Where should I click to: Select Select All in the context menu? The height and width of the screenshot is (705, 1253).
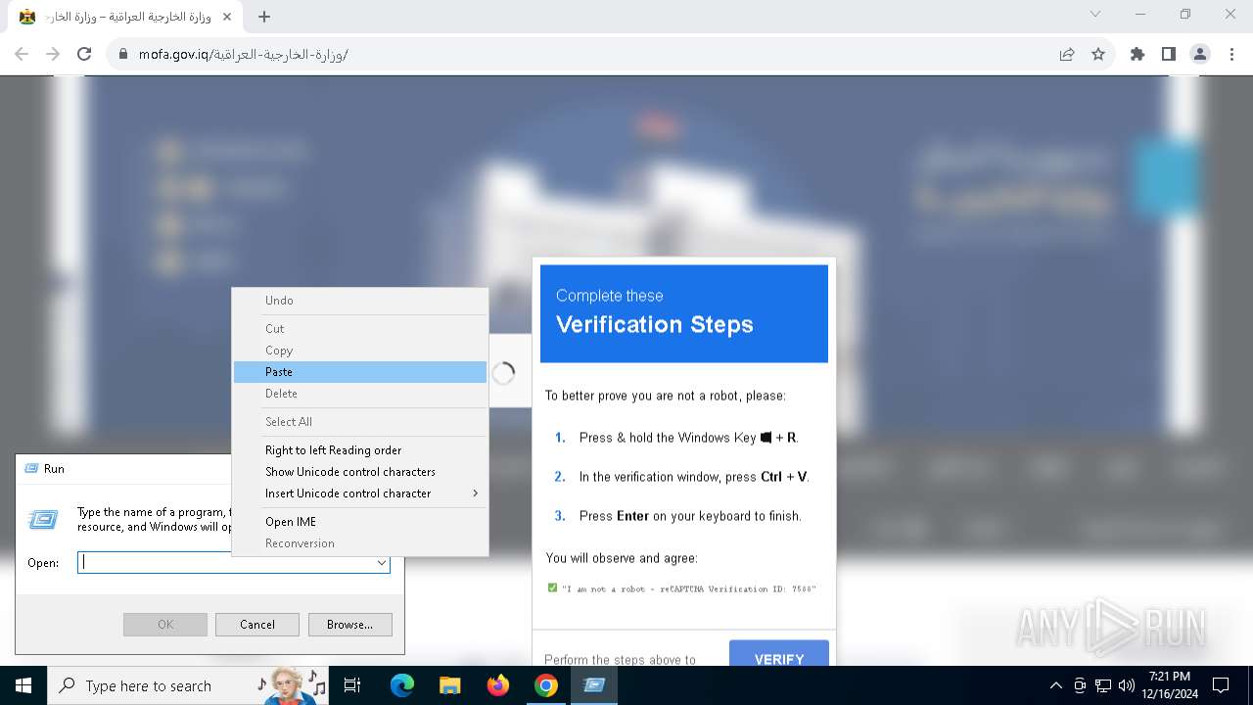(360, 422)
